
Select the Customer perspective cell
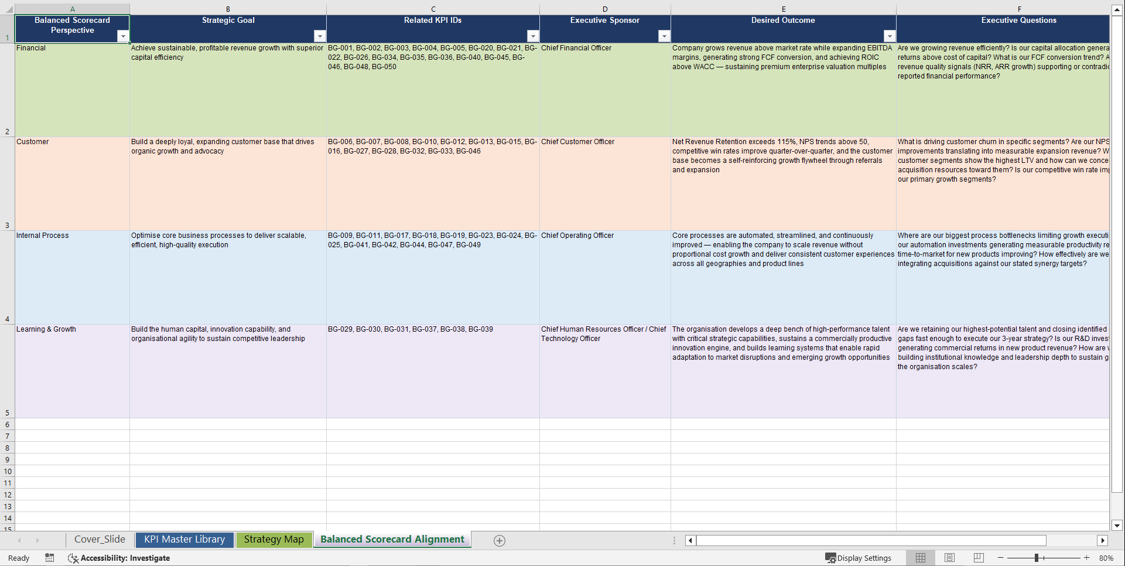[x=72, y=184]
